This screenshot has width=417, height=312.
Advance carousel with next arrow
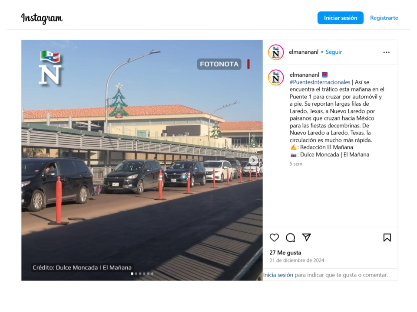click(253, 160)
